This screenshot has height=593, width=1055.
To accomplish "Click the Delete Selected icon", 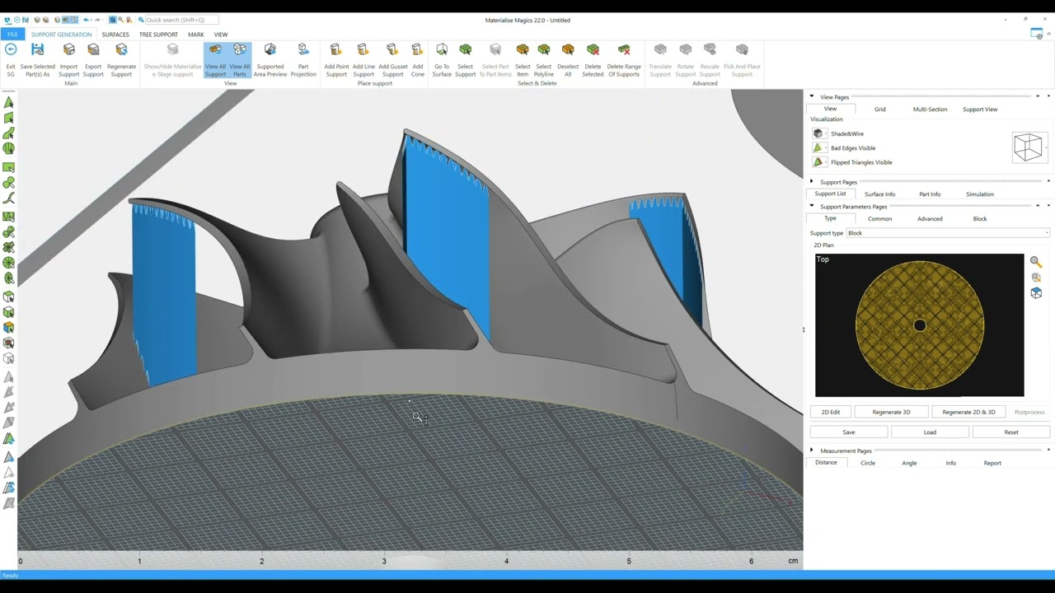I will 593,49.
